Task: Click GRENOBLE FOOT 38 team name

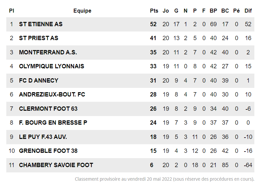Action: [x=48, y=151]
